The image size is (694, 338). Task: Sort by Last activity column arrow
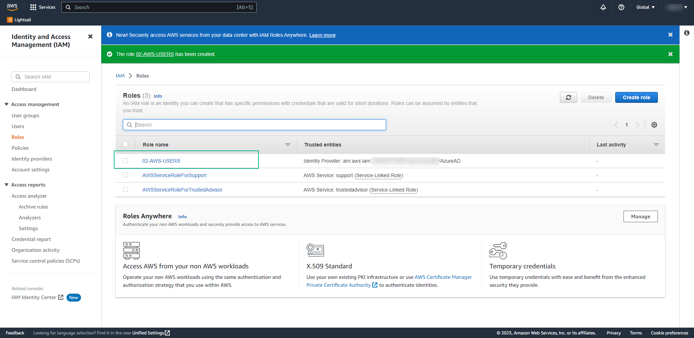pyautogui.click(x=656, y=145)
